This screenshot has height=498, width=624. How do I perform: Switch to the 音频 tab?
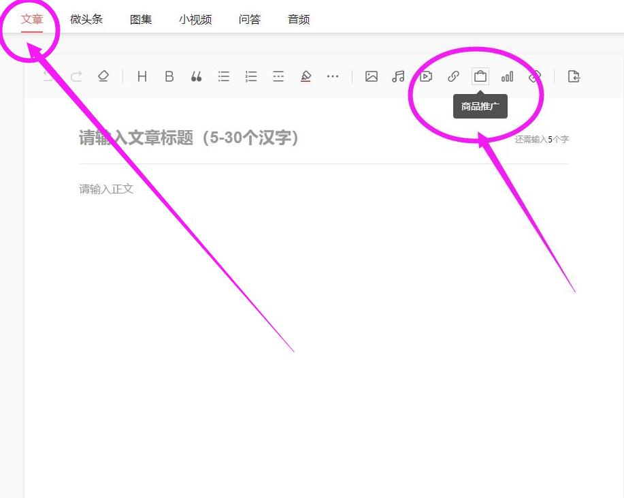coord(299,19)
